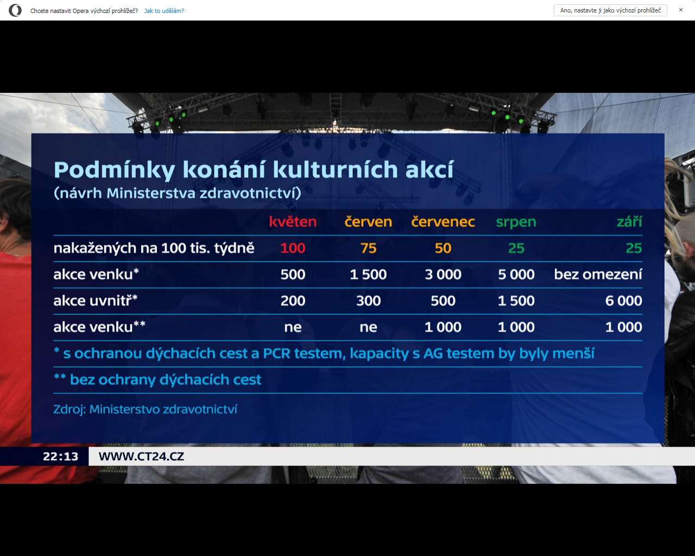Click '500' in akce venku* row

[293, 275]
